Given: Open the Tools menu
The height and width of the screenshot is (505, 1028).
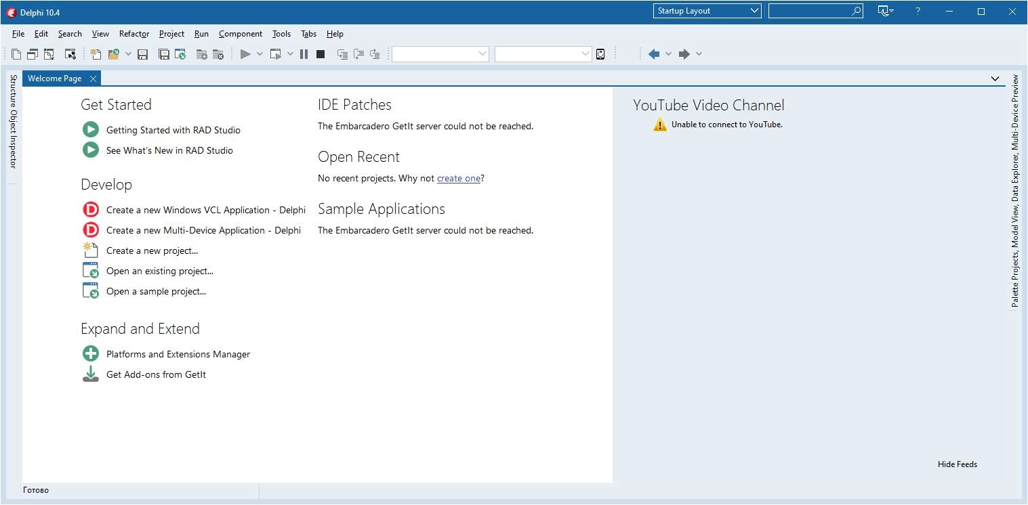Looking at the screenshot, I should pos(281,34).
